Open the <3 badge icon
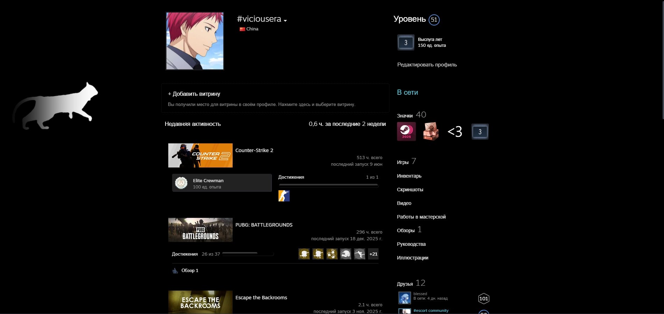The height and width of the screenshot is (314, 664). point(455,131)
